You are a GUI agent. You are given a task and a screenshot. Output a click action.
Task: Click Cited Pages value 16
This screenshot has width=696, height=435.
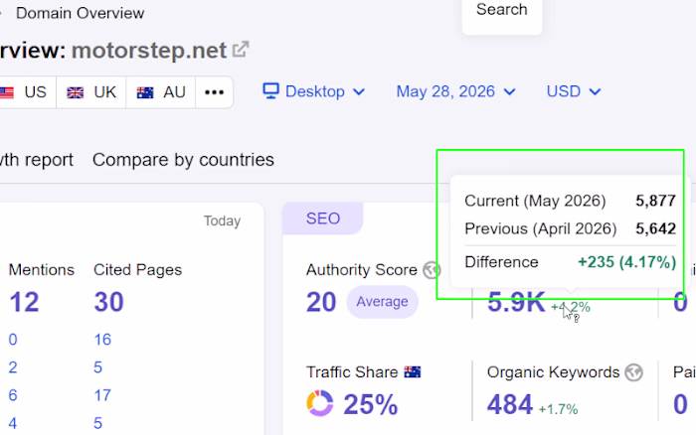coord(102,340)
